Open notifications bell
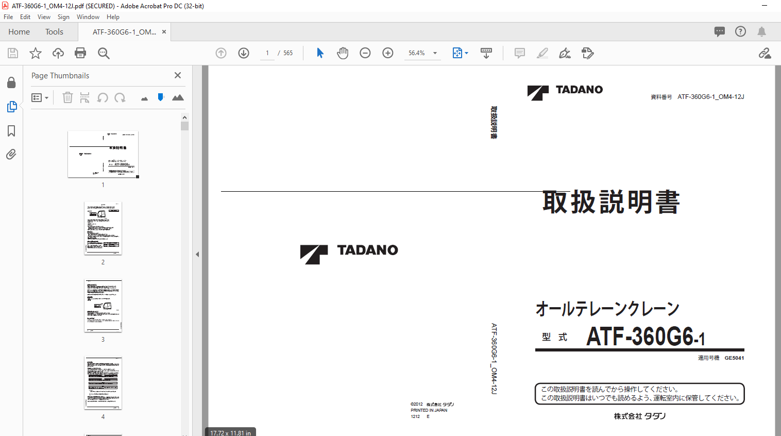Screen dimensions: 781x436 pos(761,31)
